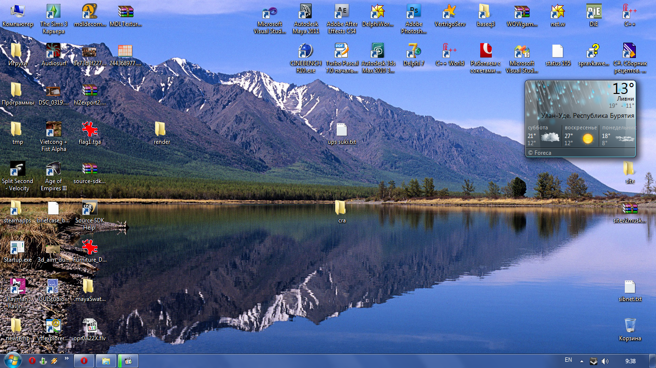
Task: Launch Autodesk Maya 2011 from desktop
Action: click(305, 11)
